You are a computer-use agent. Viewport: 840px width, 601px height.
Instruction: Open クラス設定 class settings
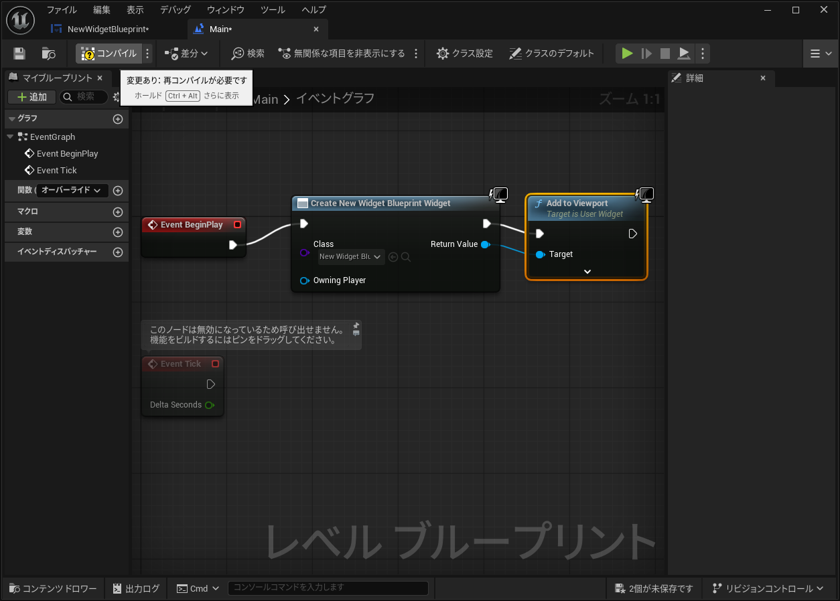pyautogui.click(x=464, y=54)
